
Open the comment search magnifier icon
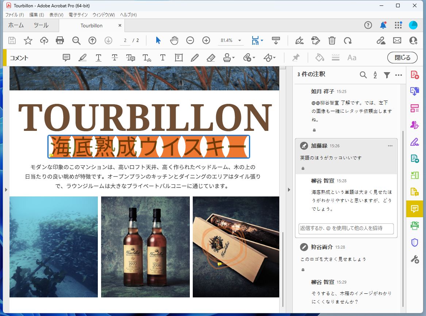(x=363, y=75)
